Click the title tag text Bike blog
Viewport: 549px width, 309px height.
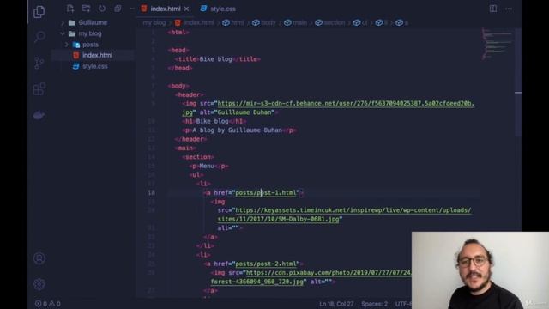(x=215, y=59)
